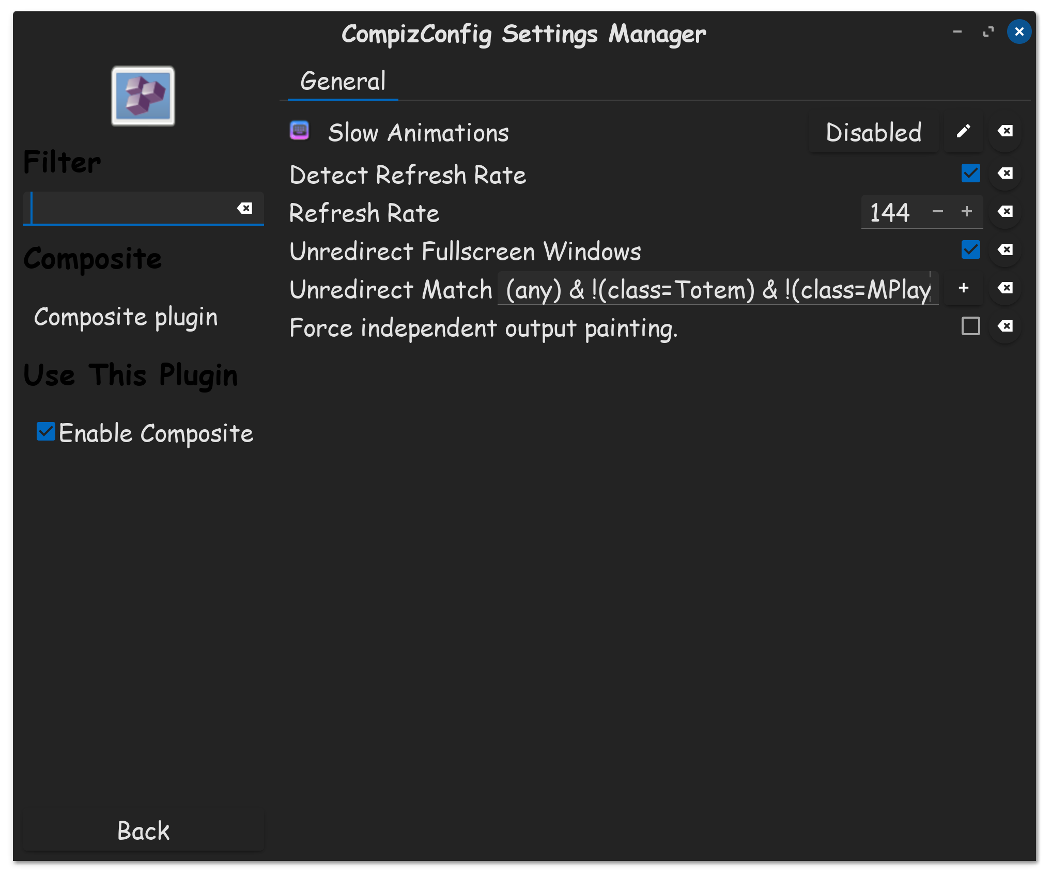Clear the Filter search field
The width and height of the screenshot is (1051, 877).
point(245,208)
